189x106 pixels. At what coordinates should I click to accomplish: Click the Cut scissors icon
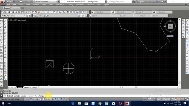click(x=26, y=12)
